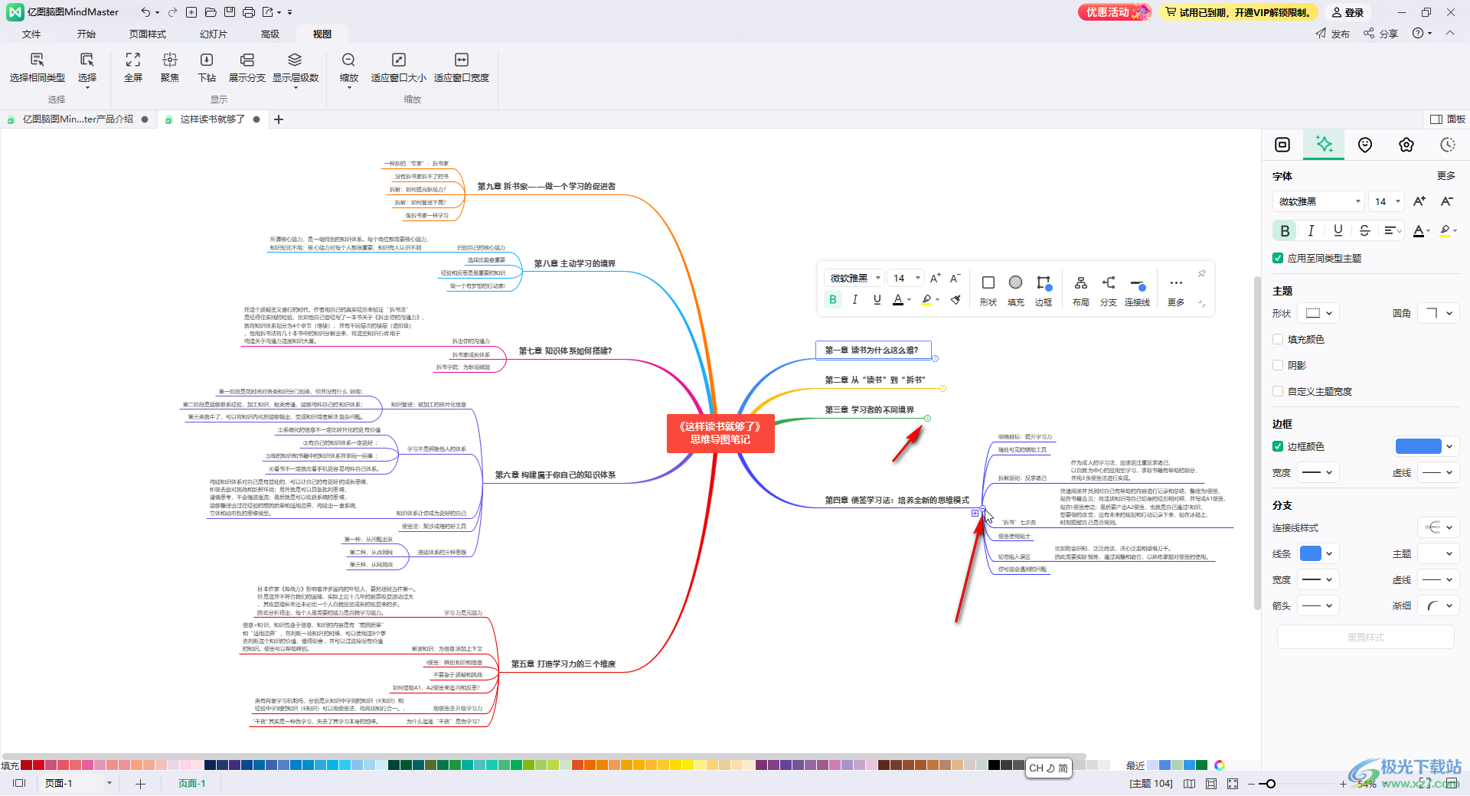This screenshot has width=1470, height=796.
Task: Pick the blue branch line color swatch
Action: [x=1311, y=553]
